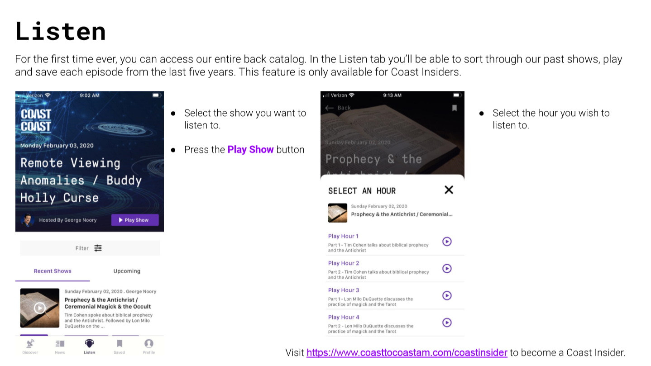This screenshot has height=366, width=651.
Task: Select the Play Hour 1 label
Action: tap(343, 236)
